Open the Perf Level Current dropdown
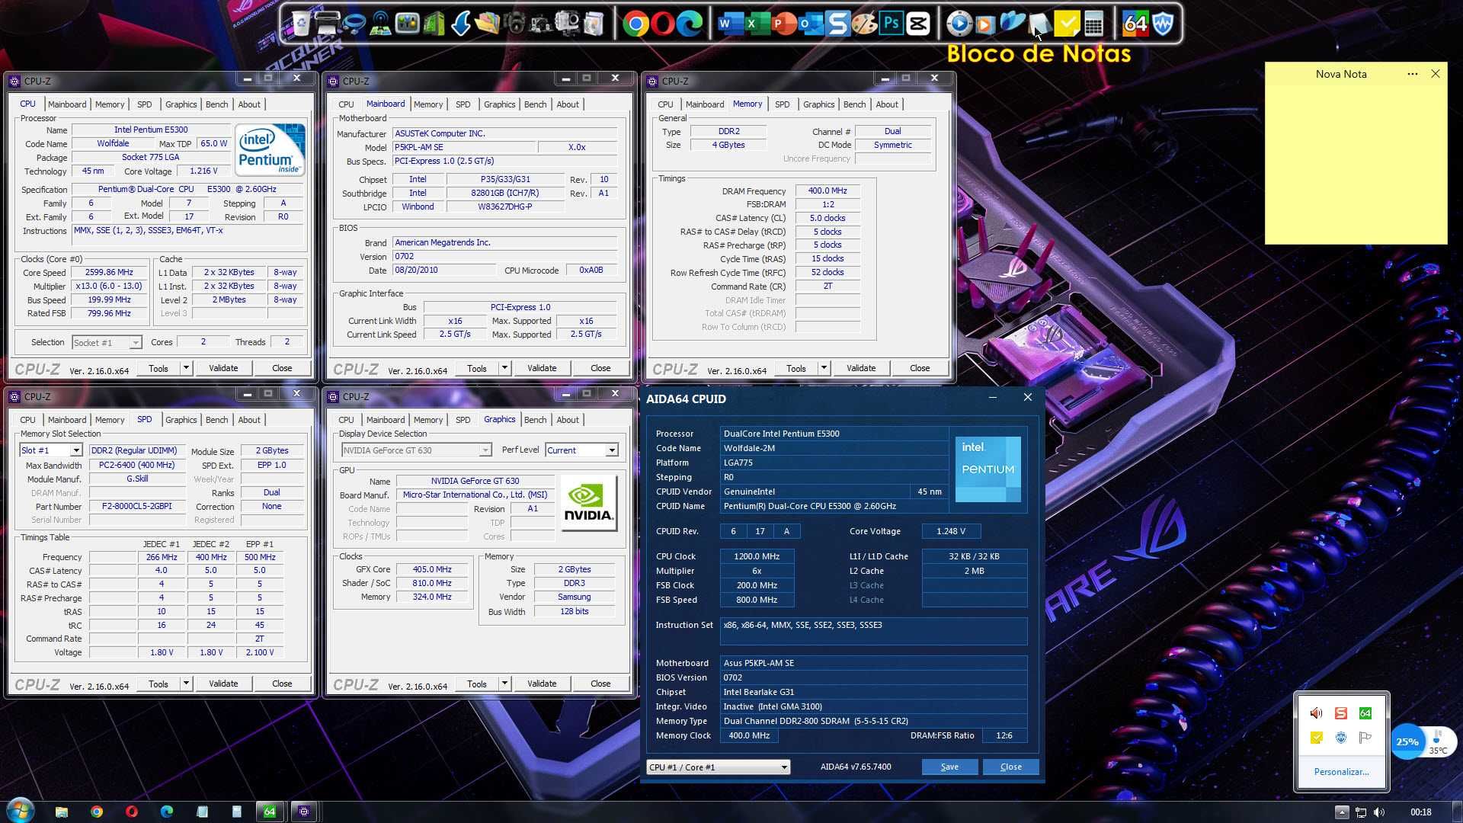The height and width of the screenshot is (823, 1463). point(581,450)
